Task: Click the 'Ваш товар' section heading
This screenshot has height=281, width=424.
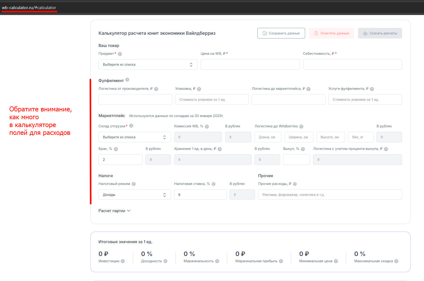Action: [109, 46]
